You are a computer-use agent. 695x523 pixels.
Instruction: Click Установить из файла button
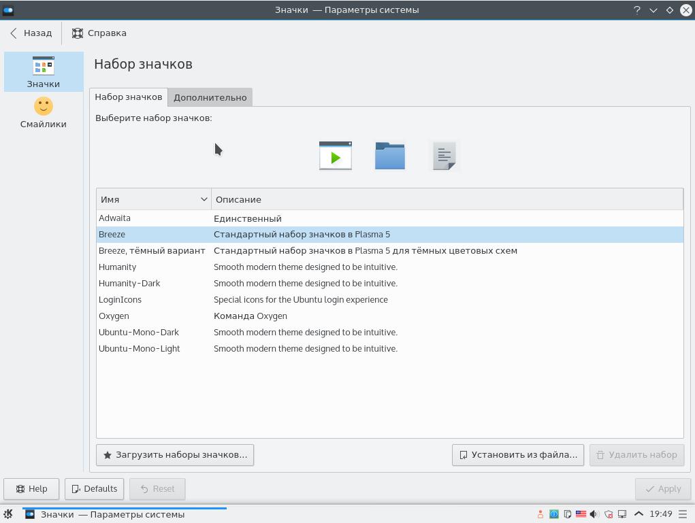[517, 454]
